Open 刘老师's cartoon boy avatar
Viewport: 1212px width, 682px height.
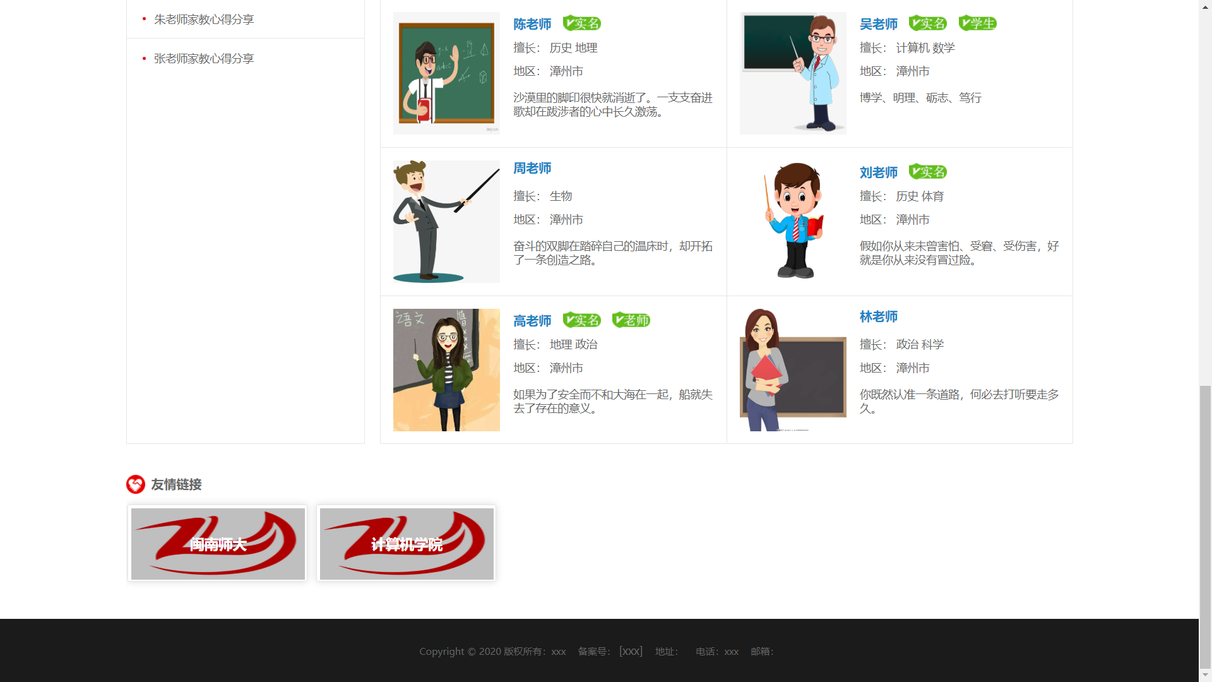tap(792, 221)
